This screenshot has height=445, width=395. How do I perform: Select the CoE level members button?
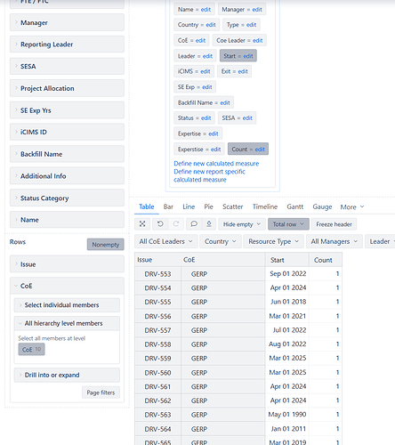[x=31, y=349]
